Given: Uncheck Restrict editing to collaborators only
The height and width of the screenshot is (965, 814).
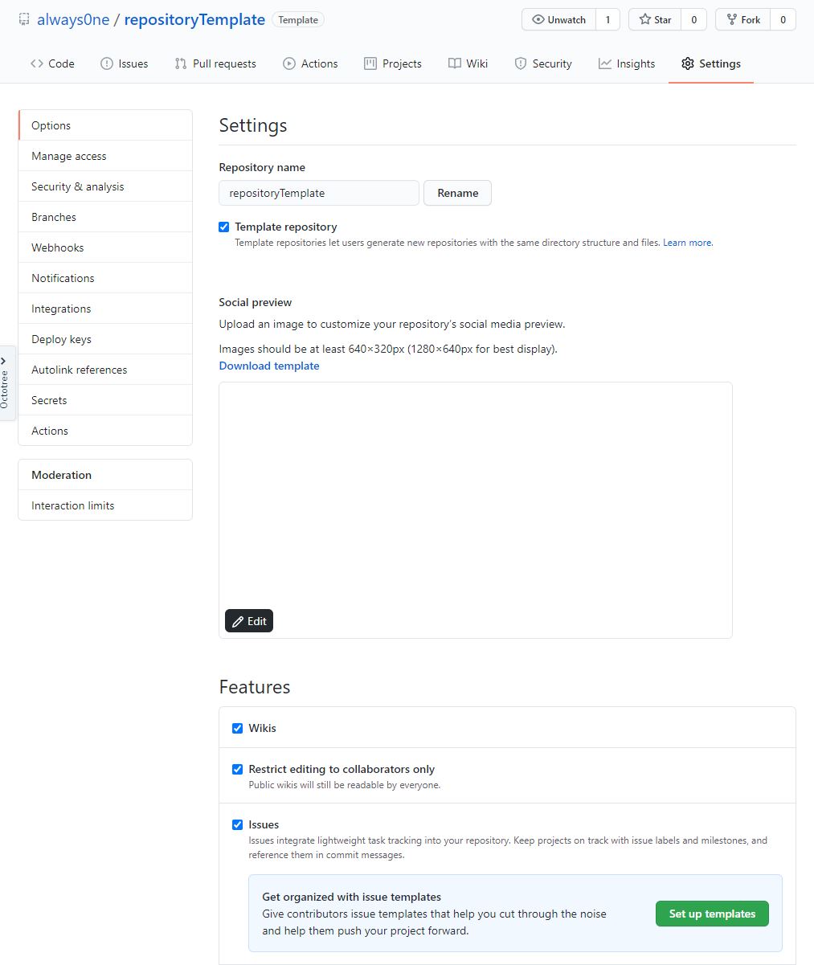Looking at the screenshot, I should click(x=238, y=770).
